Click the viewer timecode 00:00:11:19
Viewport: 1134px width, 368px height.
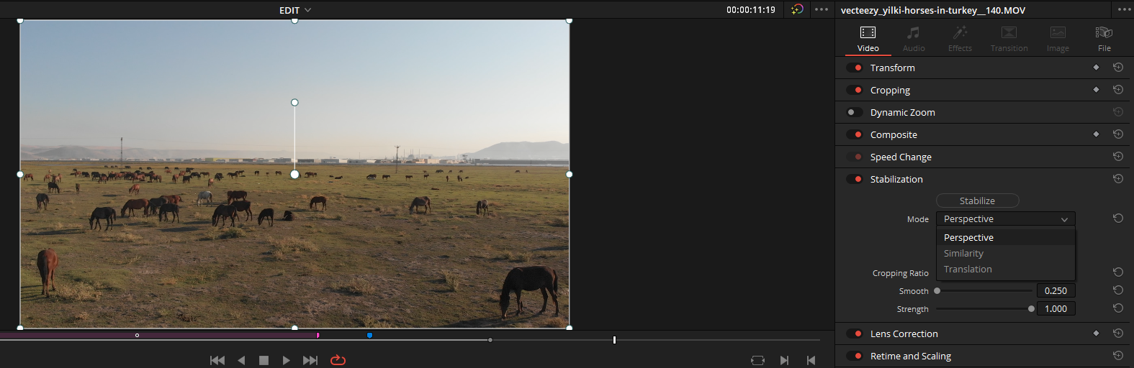[750, 10]
